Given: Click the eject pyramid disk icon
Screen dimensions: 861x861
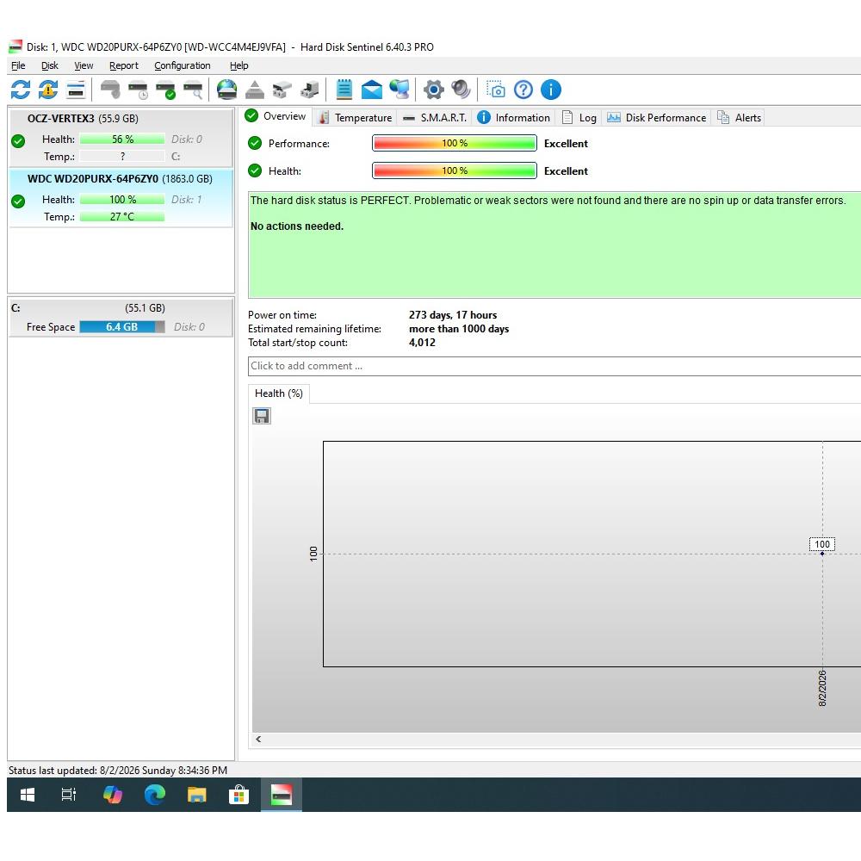Looking at the screenshot, I should tap(255, 90).
